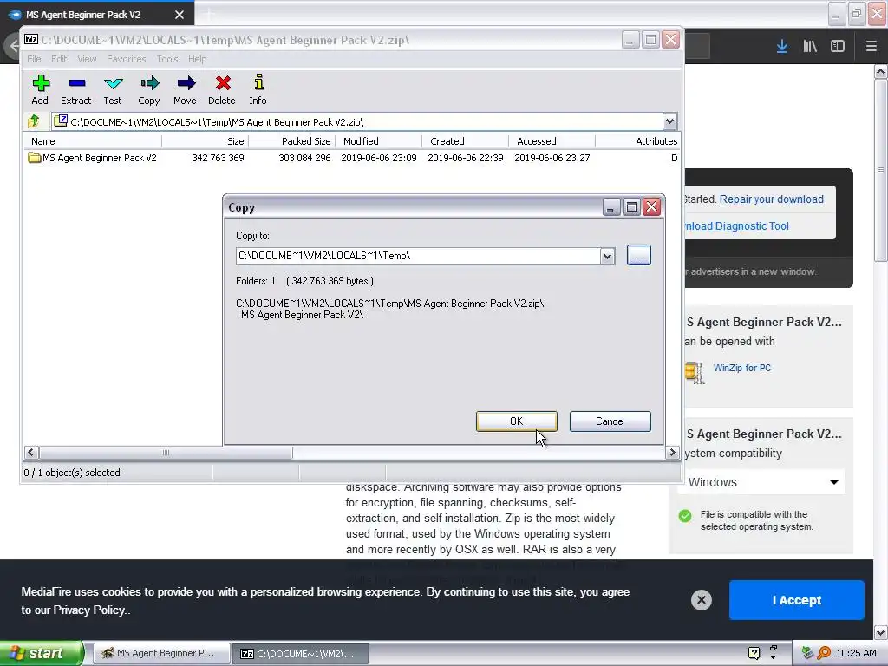The height and width of the screenshot is (666, 888).
Task: Click the browser page scrollbar down arrow
Action: [881, 632]
